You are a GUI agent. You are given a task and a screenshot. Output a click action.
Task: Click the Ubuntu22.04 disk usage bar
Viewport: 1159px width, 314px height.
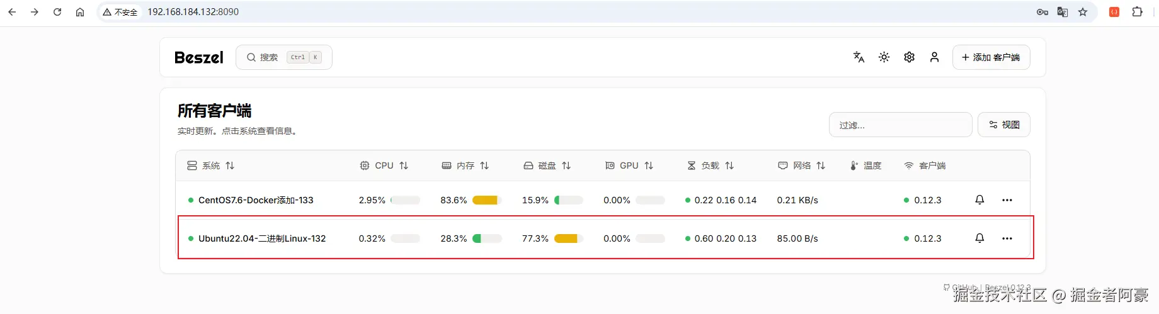(568, 238)
